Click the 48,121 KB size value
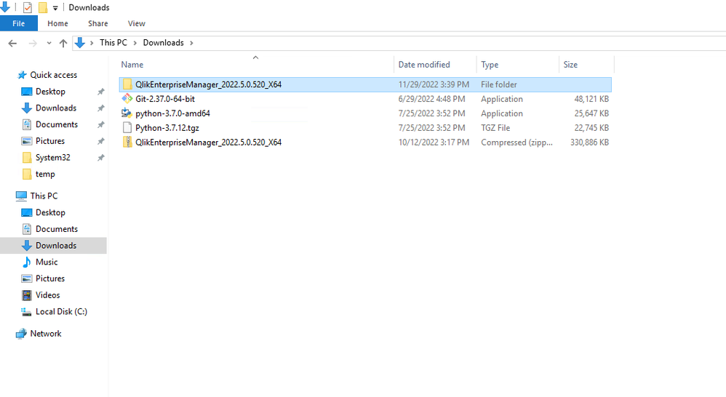726x397 pixels. click(591, 99)
